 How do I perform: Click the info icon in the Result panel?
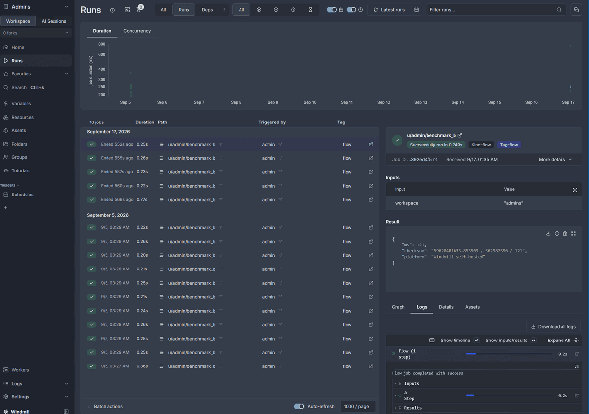(557, 234)
